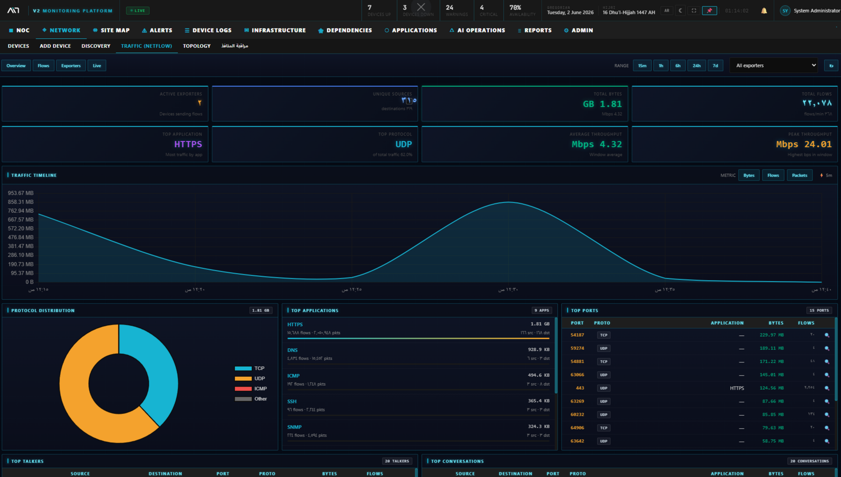Click the Other legend color swatch
Image resolution: width=841 pixels, height=477 pixels.
(x=243, y=399)
